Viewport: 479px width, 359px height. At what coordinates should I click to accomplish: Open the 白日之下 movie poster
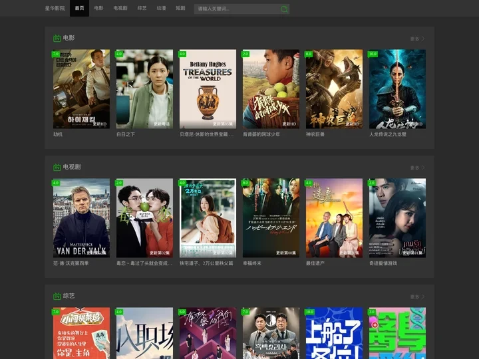point(145,89)
